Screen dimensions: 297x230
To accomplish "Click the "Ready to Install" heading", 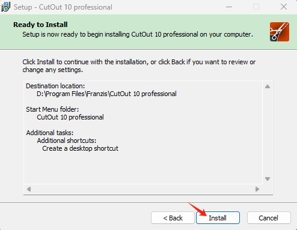I will (x=40, y=25).
